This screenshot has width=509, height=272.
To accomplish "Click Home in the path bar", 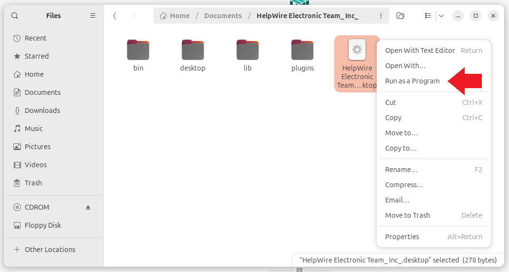I will coord(175,16).
